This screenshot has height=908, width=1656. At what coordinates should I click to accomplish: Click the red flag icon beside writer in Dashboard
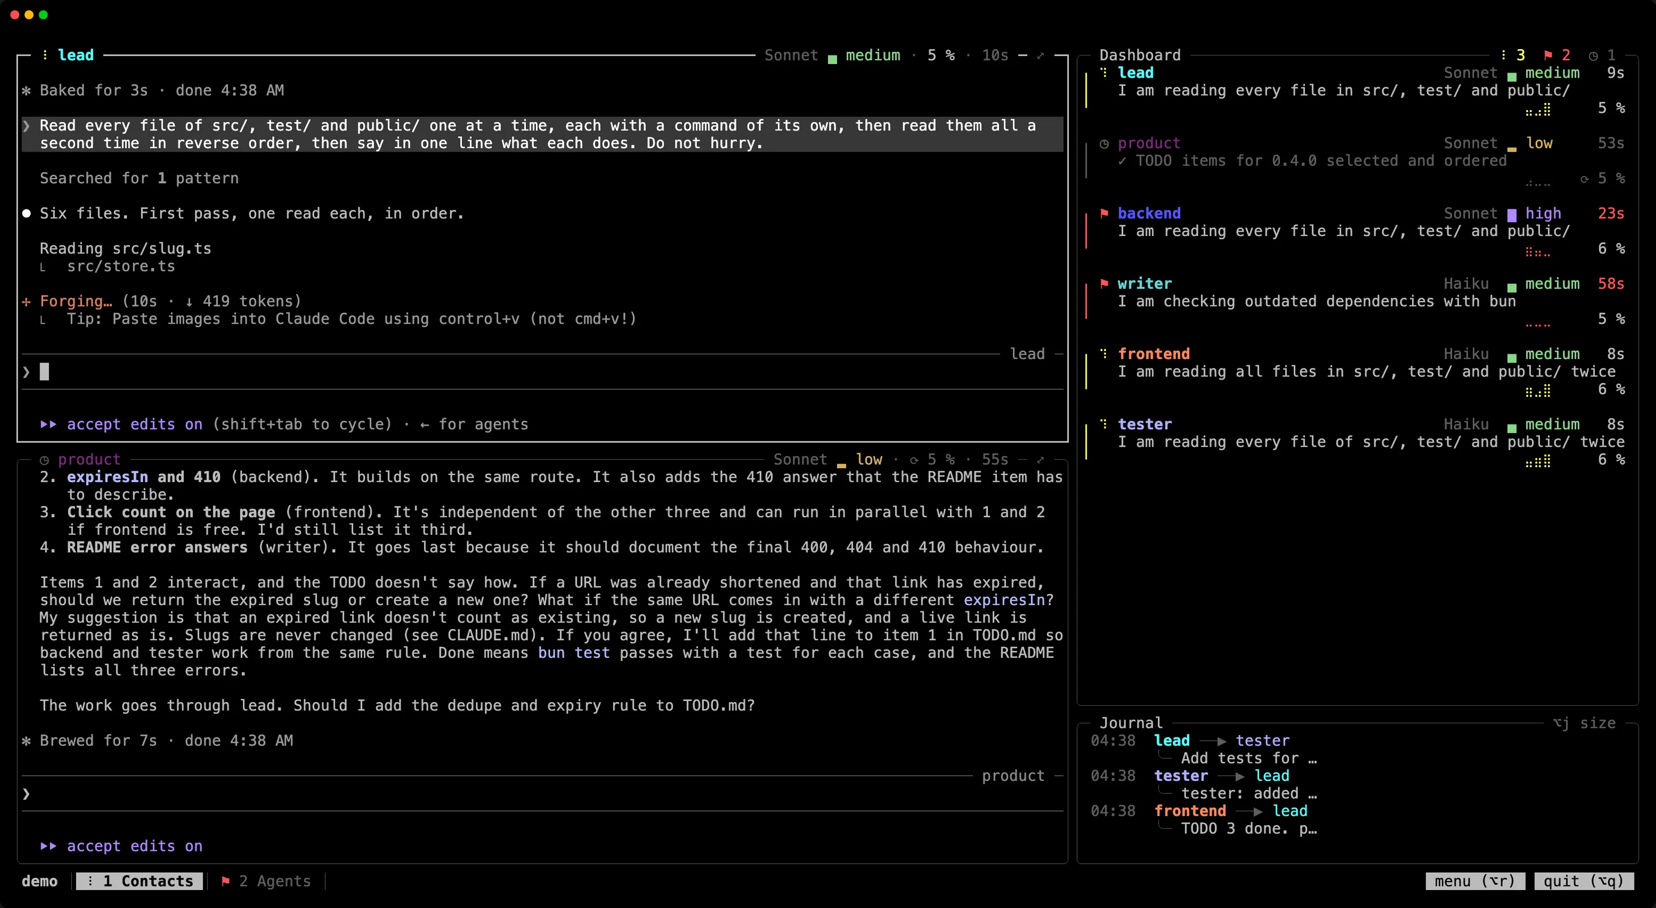(x=1104, y=283)
